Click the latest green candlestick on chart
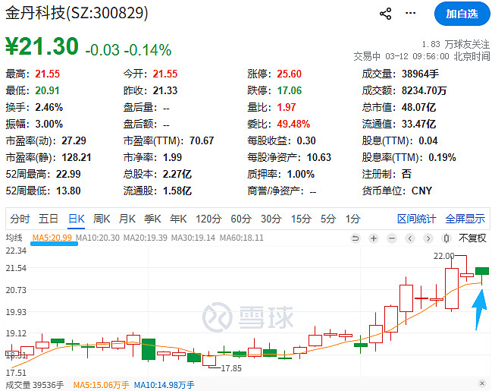The height and width of the screenshot is (391, 495). click(x=482, y=271)
